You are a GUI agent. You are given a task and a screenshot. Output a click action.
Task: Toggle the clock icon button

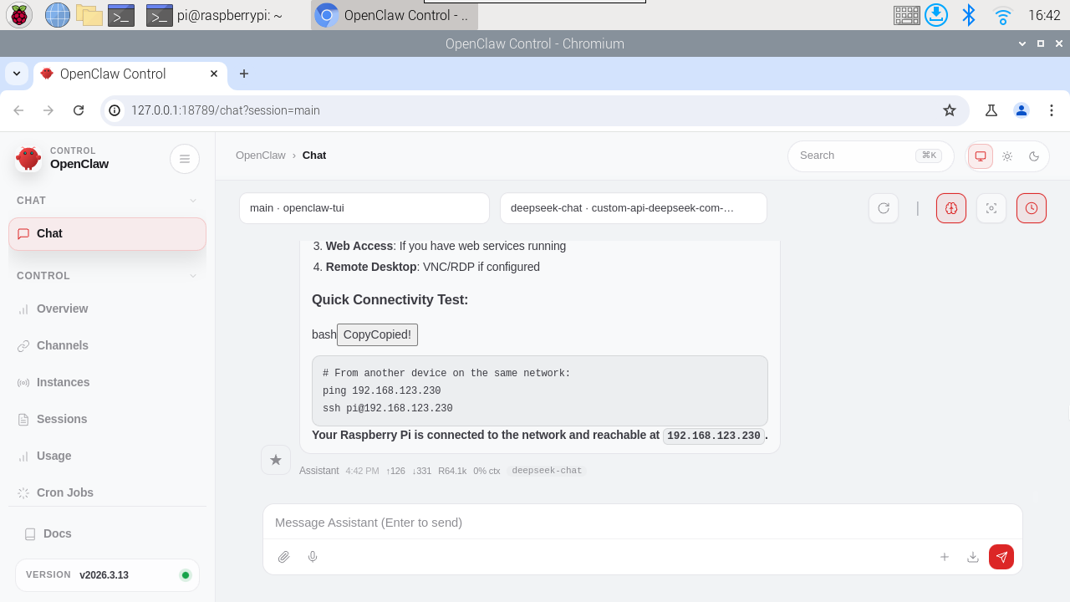[1032, 208]
